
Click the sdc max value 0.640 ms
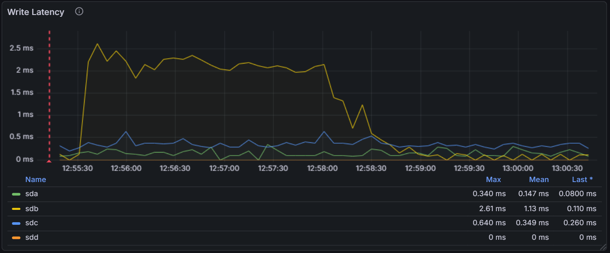(x=489, y=223)
